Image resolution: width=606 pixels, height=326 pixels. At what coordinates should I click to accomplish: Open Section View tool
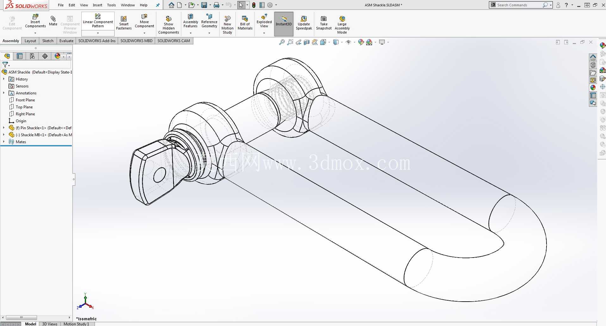[306, 42]
